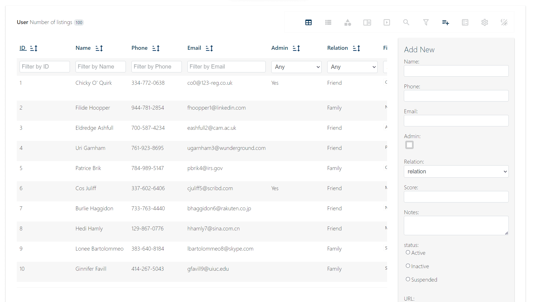Expand the Admin column filter dropdown
Image resolution: width=537 pixels, height=302 pixels.
click(296, 67)
